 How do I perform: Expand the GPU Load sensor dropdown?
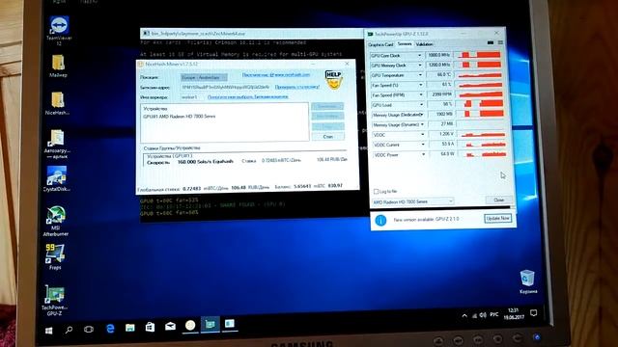click(421, 105)
